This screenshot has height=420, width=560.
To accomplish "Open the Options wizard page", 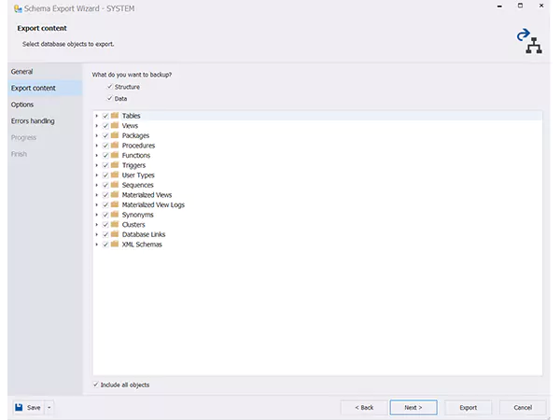I will pos(45,105).
